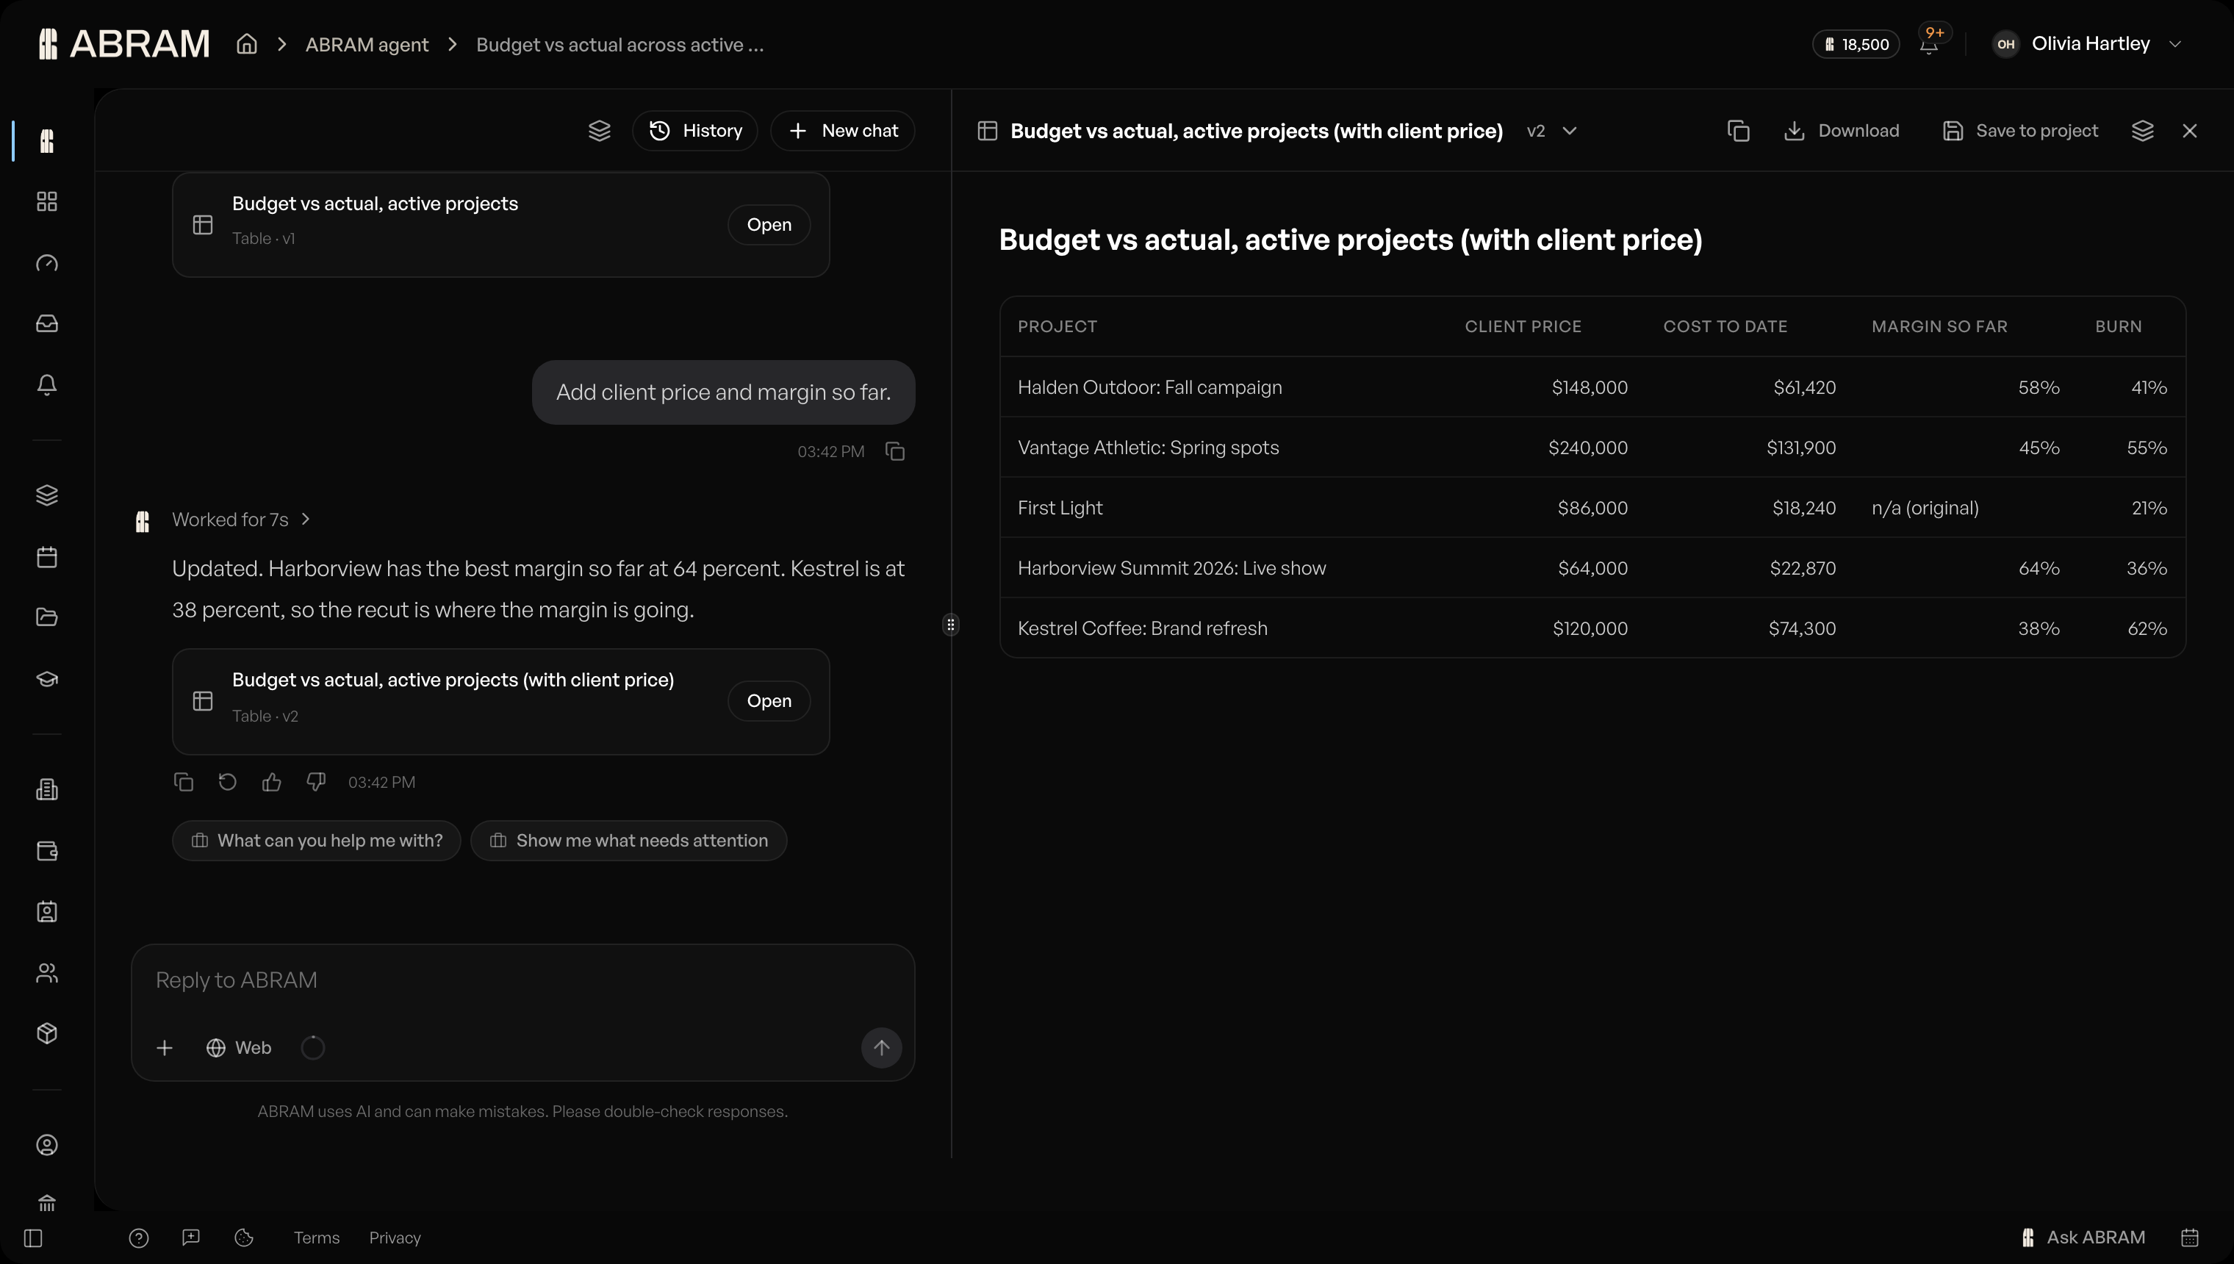This screenshot has height=1264, width=2234.
Task: Open the v2 table with client price
Action: point(769,700)
